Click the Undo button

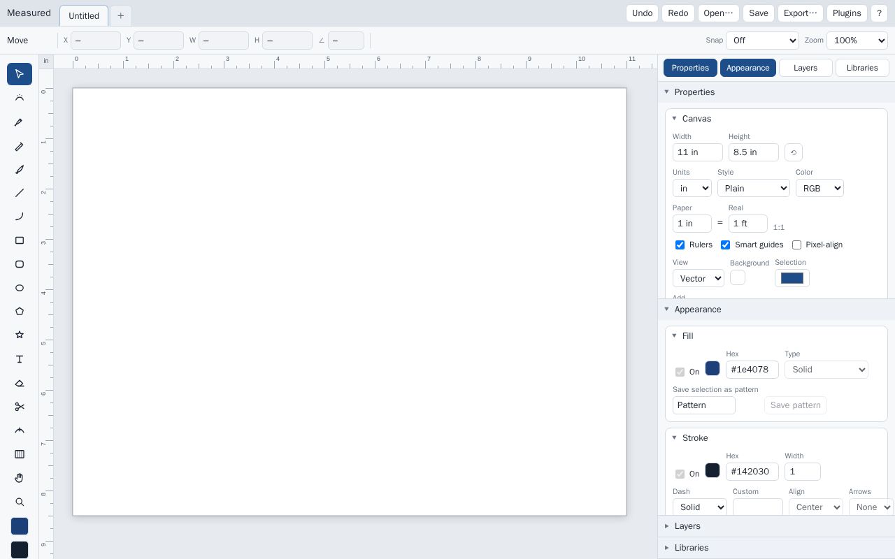642,13
